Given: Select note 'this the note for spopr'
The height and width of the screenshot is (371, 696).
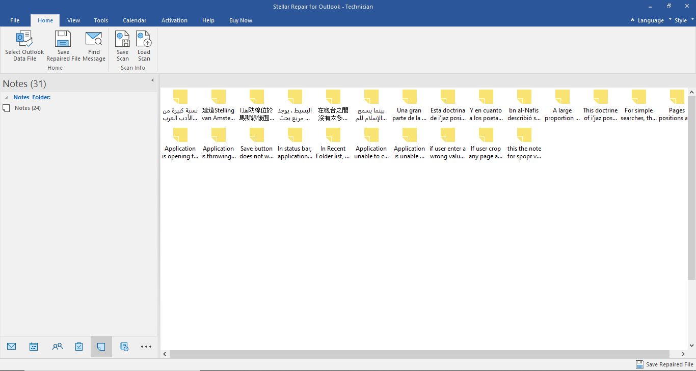Looking at the screenshot, I should coord(524,144).
